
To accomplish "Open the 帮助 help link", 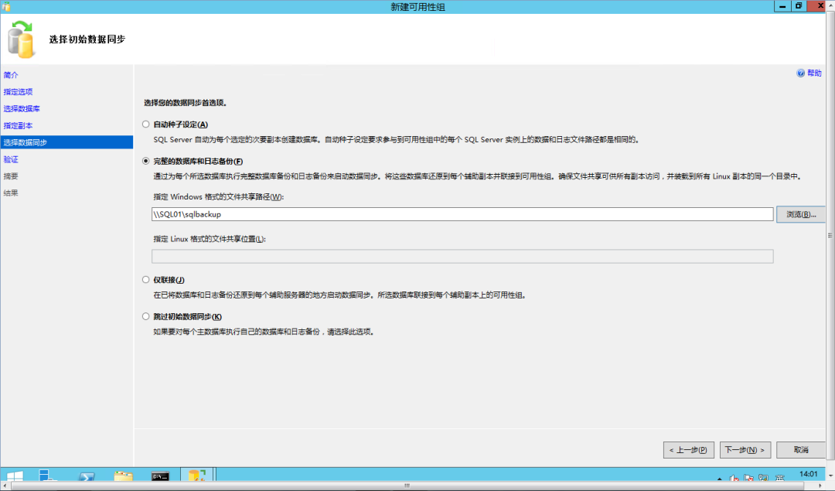I will 814,73.
